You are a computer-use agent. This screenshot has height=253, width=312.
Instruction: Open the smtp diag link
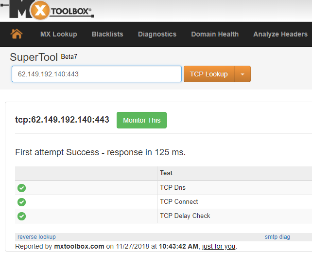[x=277, y=237]
